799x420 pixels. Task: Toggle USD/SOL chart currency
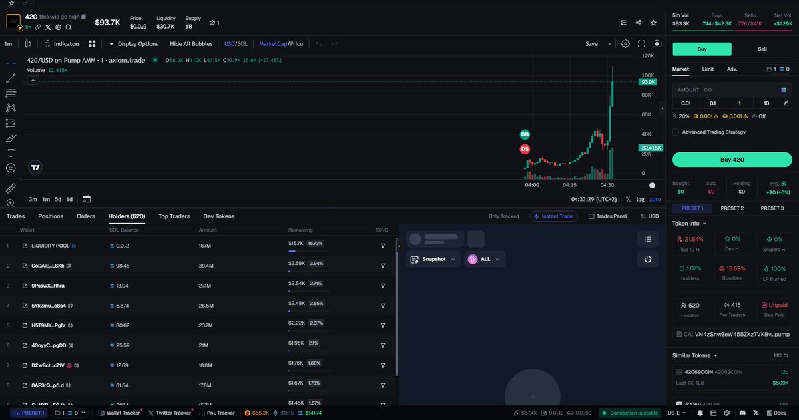236,44
